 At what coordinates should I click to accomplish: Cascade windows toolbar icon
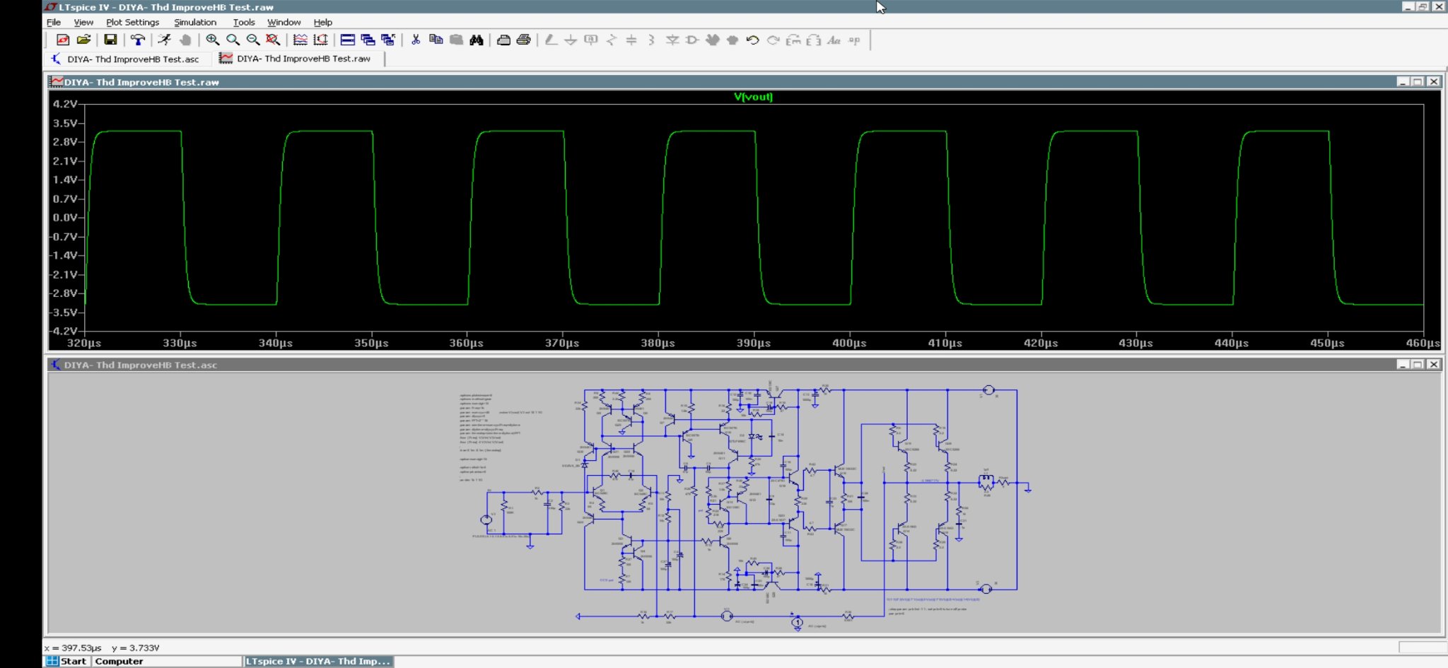coord(368,40)
